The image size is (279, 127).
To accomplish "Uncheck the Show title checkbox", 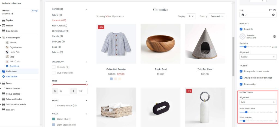I will 241,29.
